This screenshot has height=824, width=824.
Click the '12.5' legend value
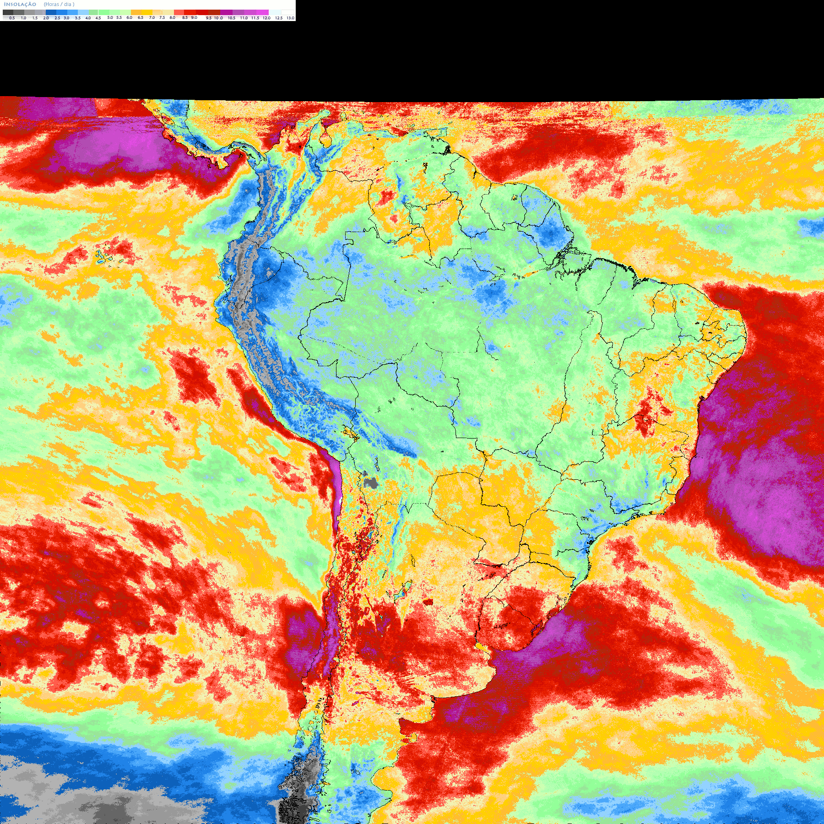279,18
